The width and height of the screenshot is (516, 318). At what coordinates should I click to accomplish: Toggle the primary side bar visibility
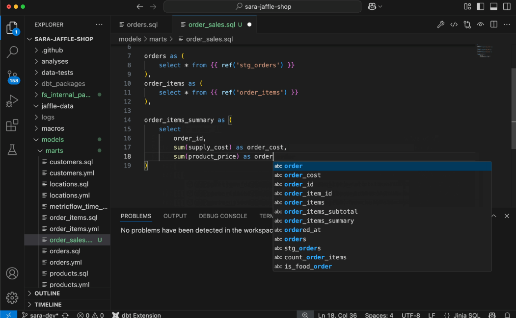tap(481, 6)
